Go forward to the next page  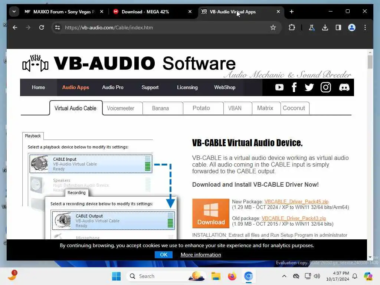(28, 27)
